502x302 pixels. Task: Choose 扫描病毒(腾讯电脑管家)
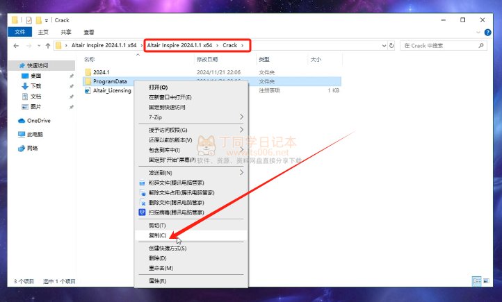pos(191,212)
